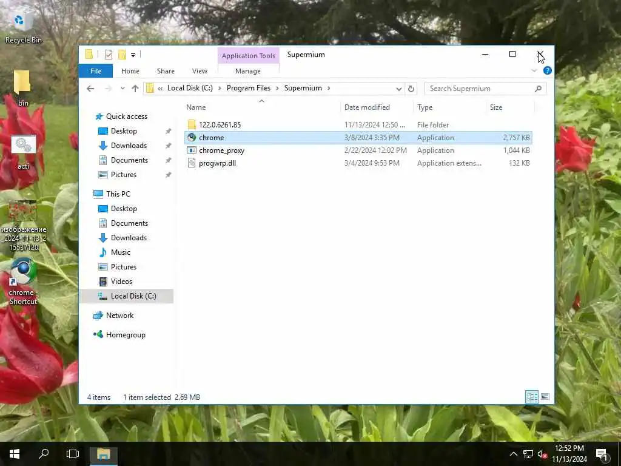621x466 pixels.
Task: Open Music under This PC
Action: 121,252
